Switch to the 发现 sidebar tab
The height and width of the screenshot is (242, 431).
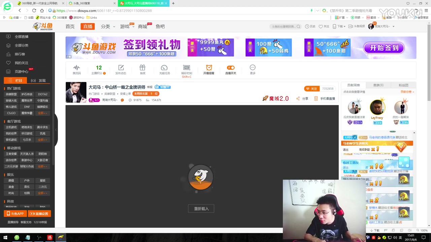[39, 81]
